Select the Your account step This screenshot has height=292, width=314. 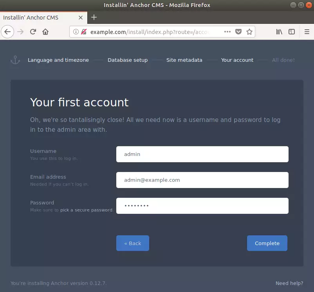237,60
